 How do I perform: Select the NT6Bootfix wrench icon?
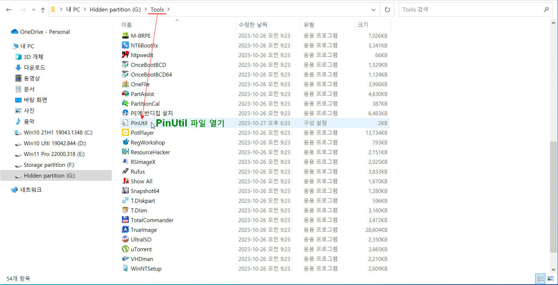[x=125, y=45]
